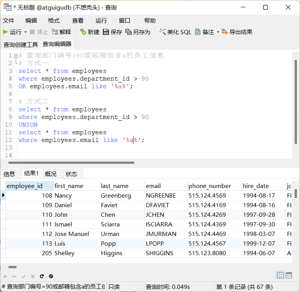Create a new query with 新建
The width and height of the screenshot is (300, 292).
(x=90, y=32)
